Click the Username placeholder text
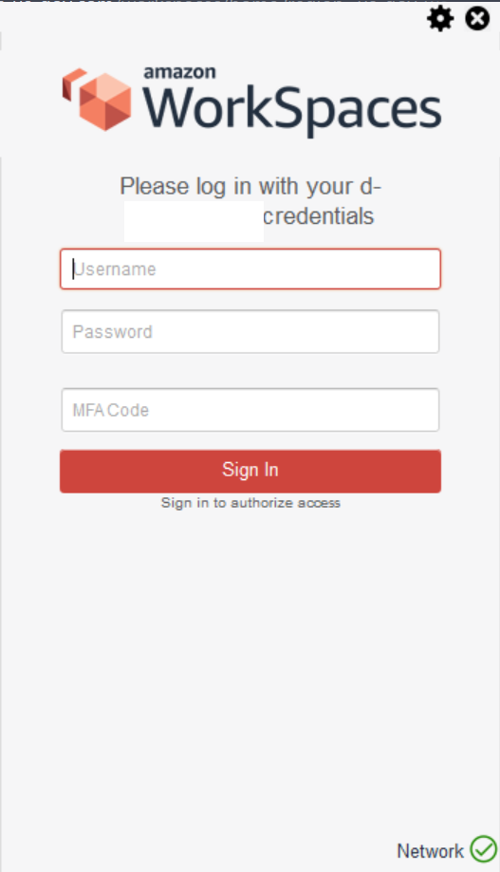Screen dimensions: 500x872 [x=115, y=269]
